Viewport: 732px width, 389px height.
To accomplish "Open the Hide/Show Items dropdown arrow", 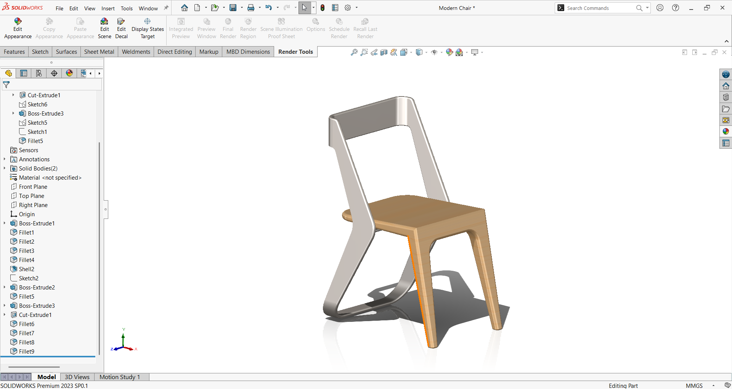I will coord(441,52).
